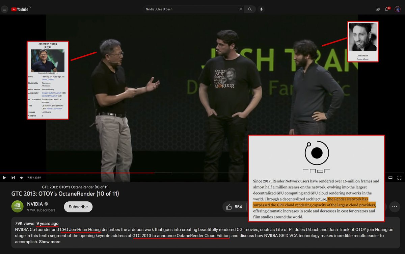
Task: Go to YouTube home via logo
Action: click(x=20, y=9)
